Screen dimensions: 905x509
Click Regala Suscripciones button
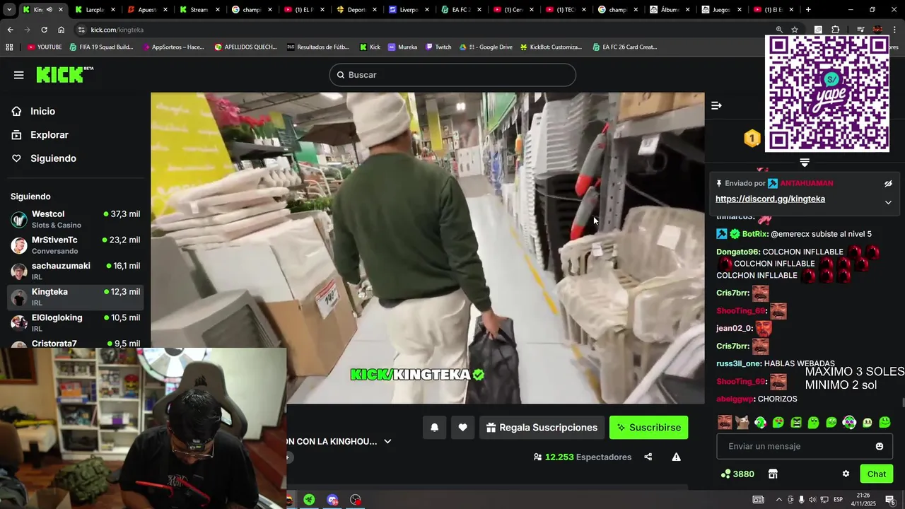542,427
